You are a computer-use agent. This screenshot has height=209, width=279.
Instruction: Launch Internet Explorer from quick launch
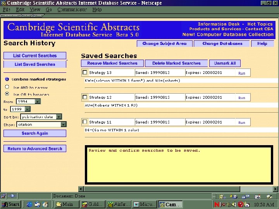29,205
